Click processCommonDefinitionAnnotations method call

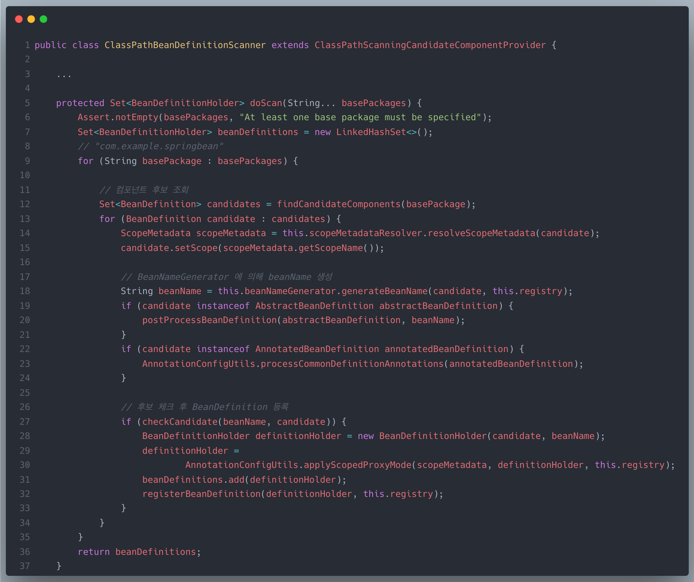pyautogui.click(x=352, y=364)
